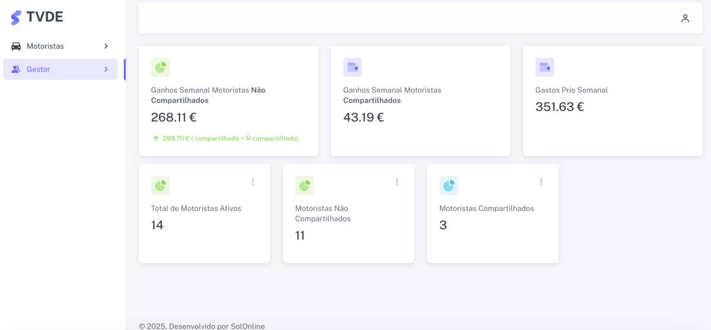711x330 pixels.
Task: Click the non-shared drivers count 11
Action: click(300, 235)
